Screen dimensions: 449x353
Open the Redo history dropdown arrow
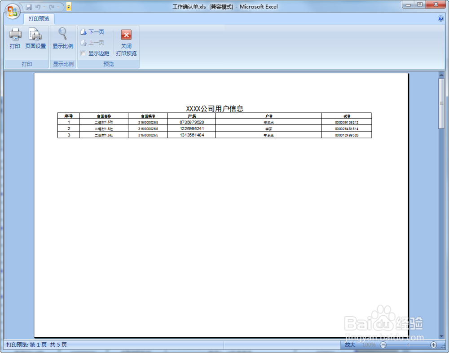[58, 7]
